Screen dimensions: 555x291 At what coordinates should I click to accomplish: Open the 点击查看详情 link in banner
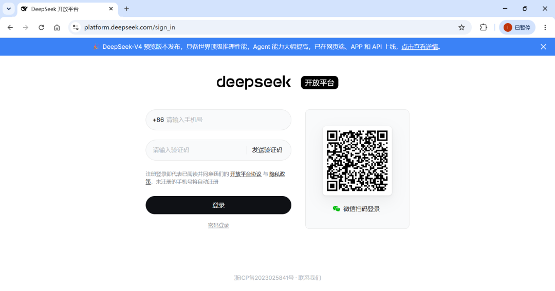point(420,47)
